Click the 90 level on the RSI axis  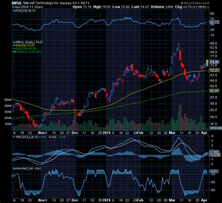click(212, 14)
